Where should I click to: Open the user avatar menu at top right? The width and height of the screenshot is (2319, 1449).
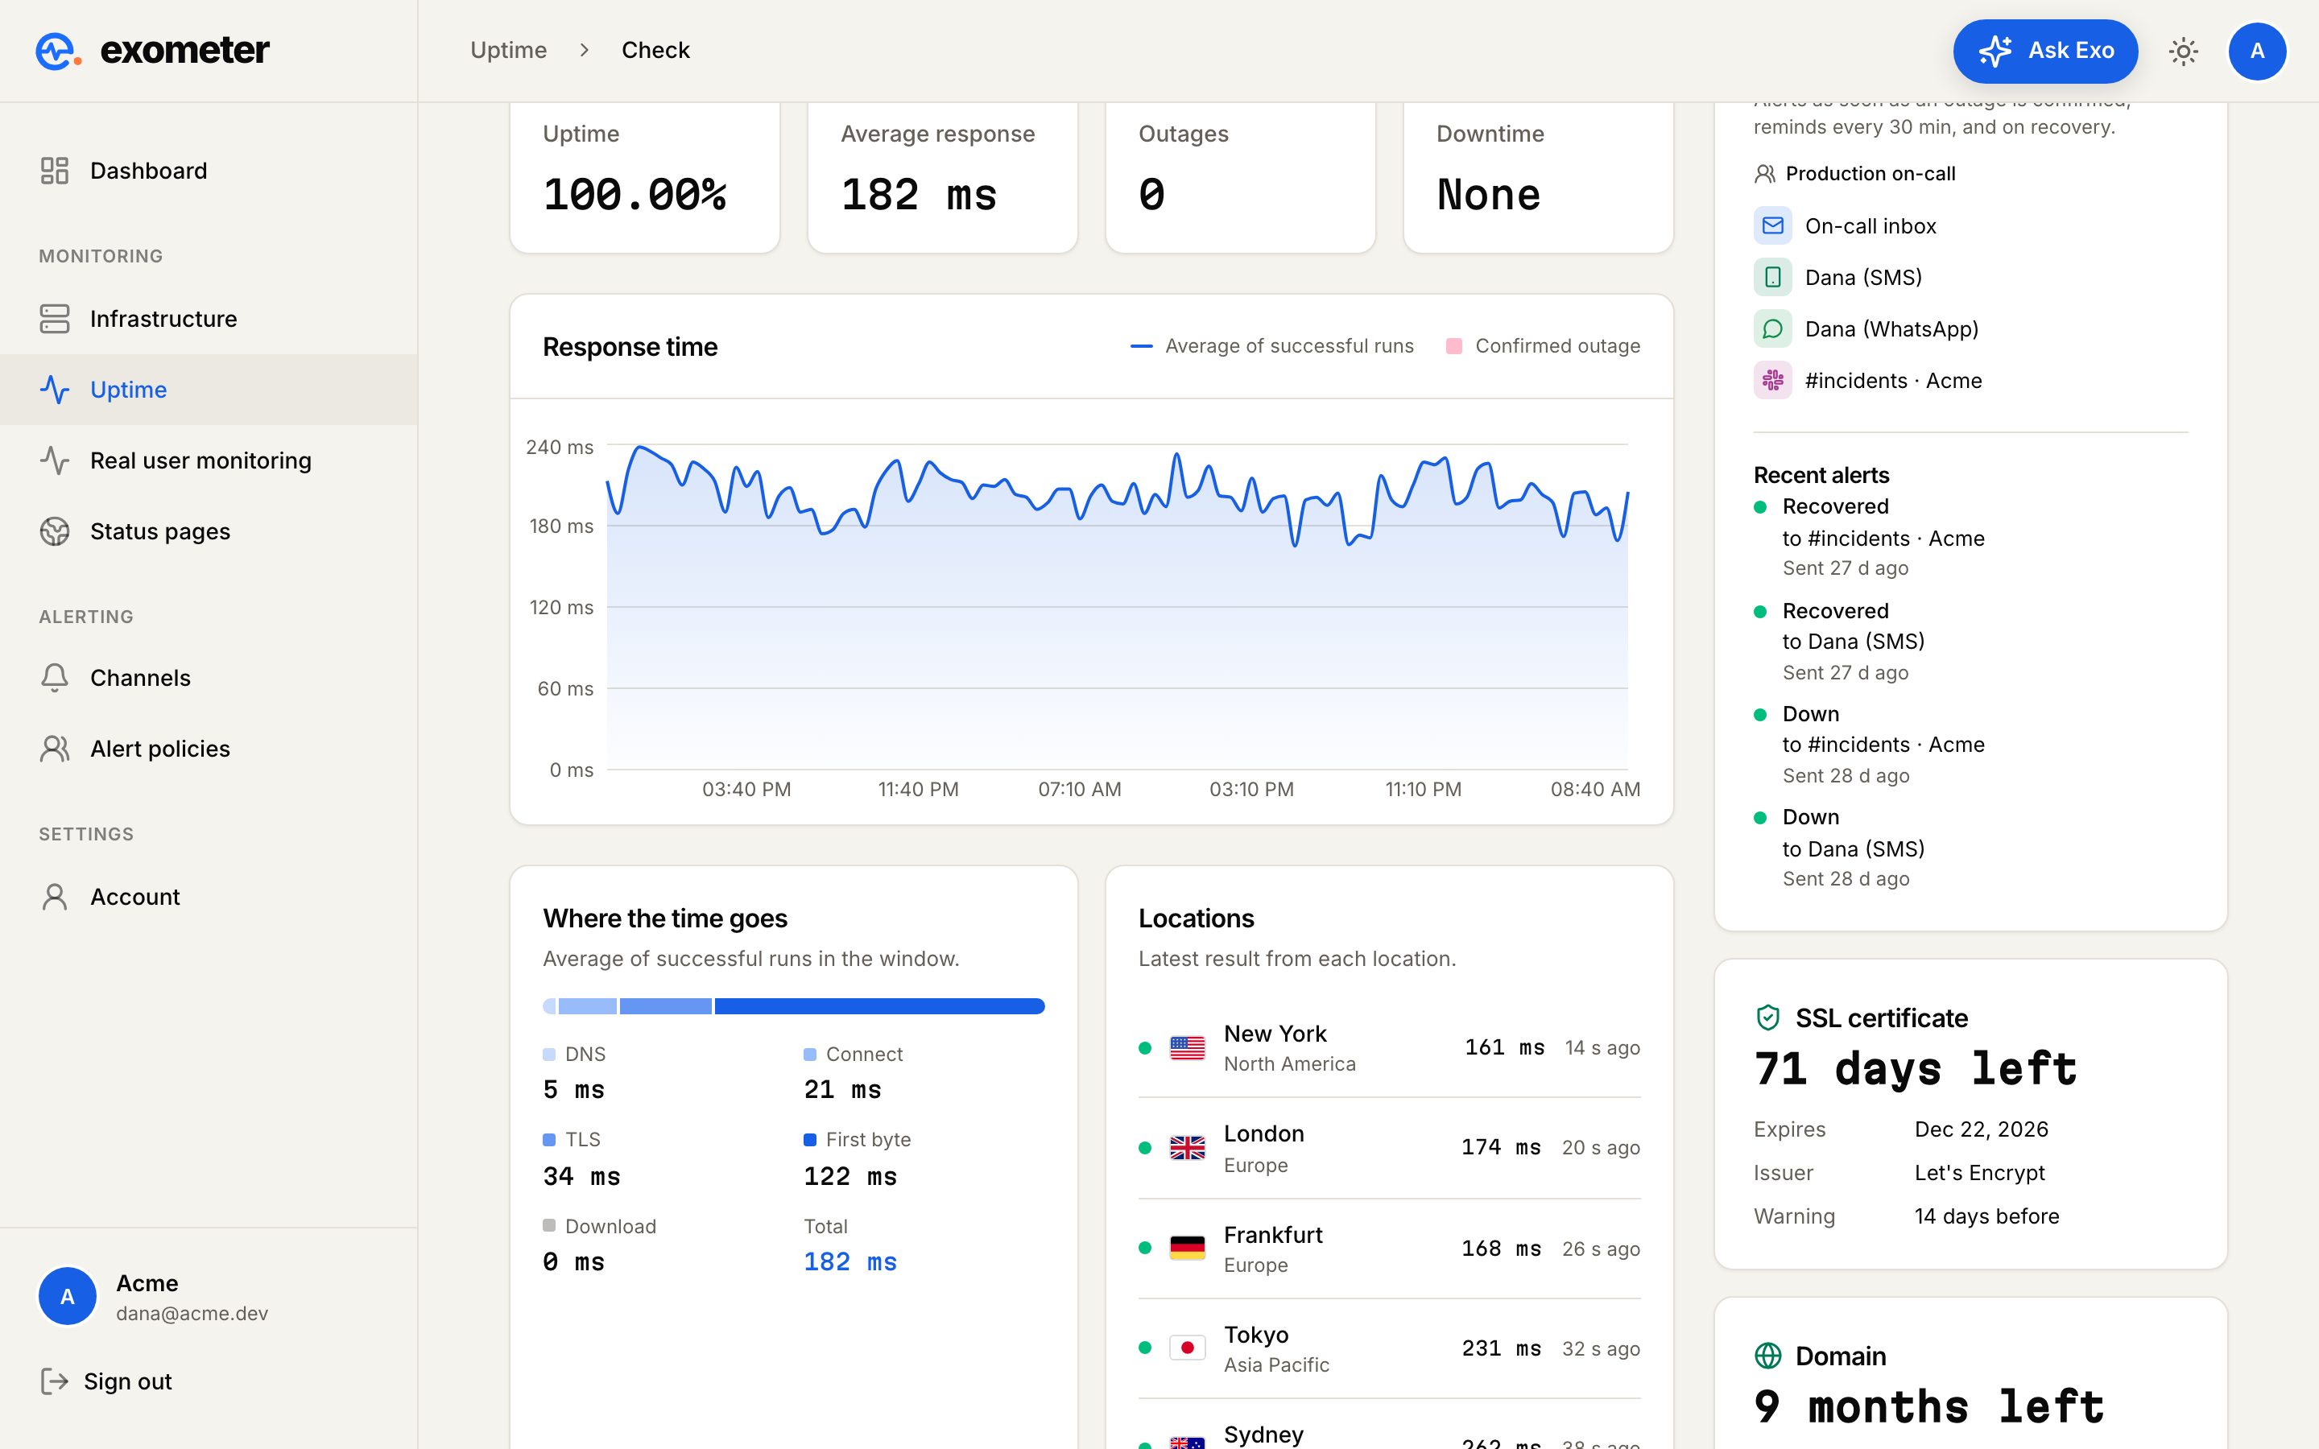2257,51
